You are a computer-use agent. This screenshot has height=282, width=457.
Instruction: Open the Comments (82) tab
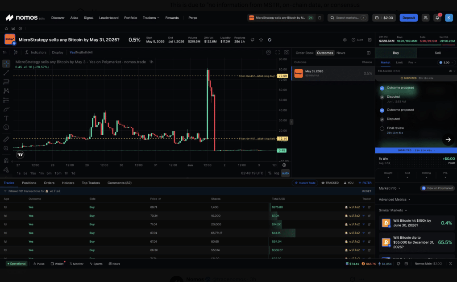tap(120, 183)
